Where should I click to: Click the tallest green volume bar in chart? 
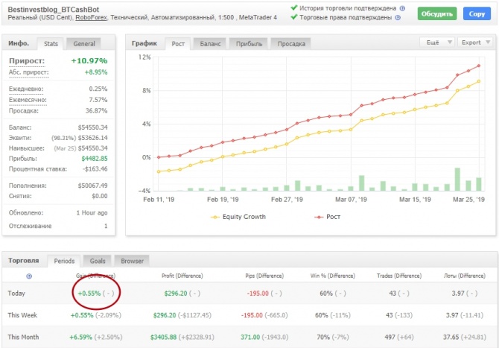tap(457, 180)
